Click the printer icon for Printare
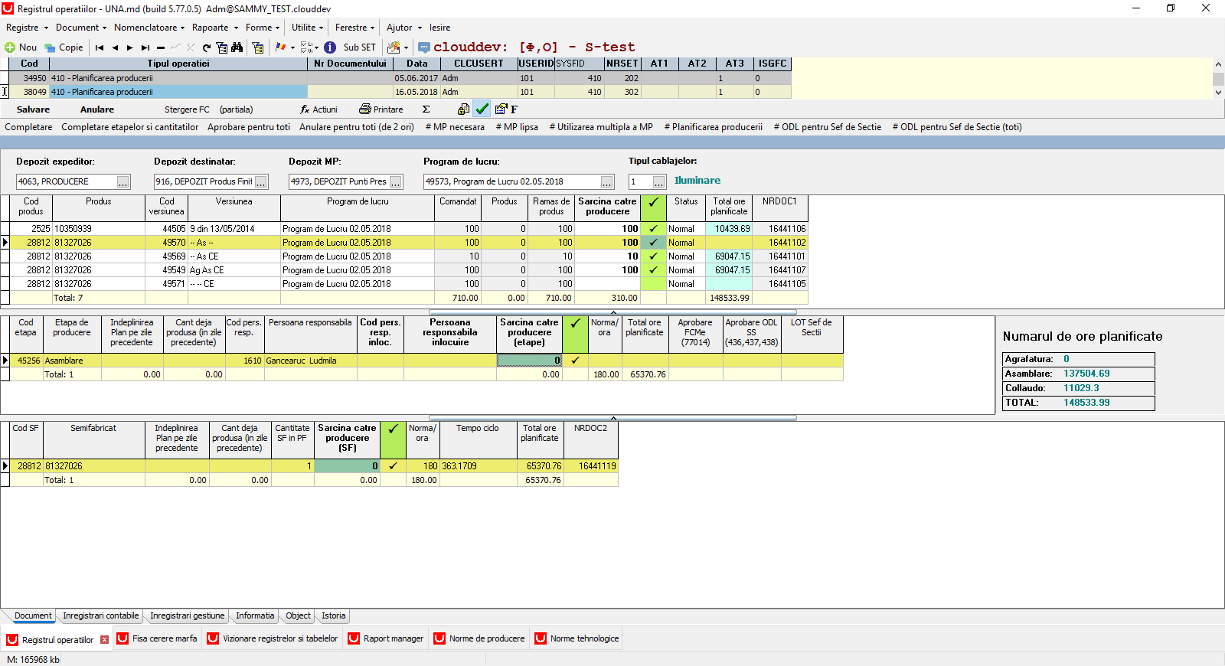The height and width of the screenshot is (666, 1225). 365,109
